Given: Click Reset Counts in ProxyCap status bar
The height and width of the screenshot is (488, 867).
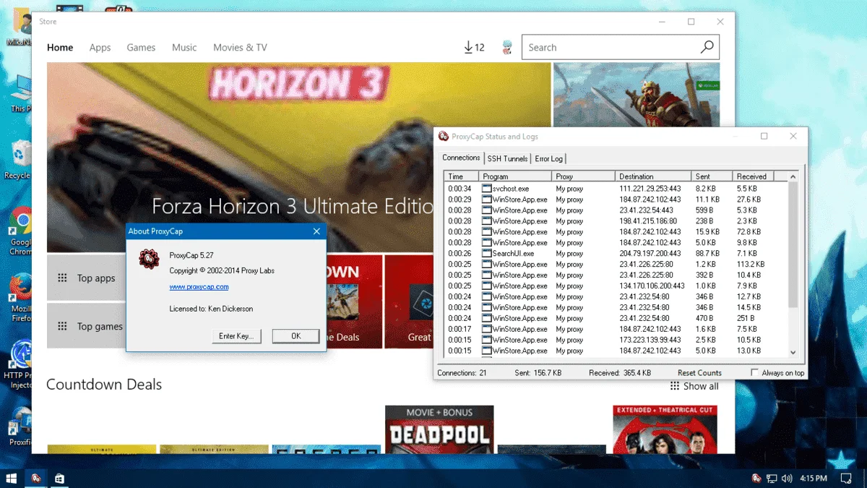Looking at the screenshot, I should point(699,373).
